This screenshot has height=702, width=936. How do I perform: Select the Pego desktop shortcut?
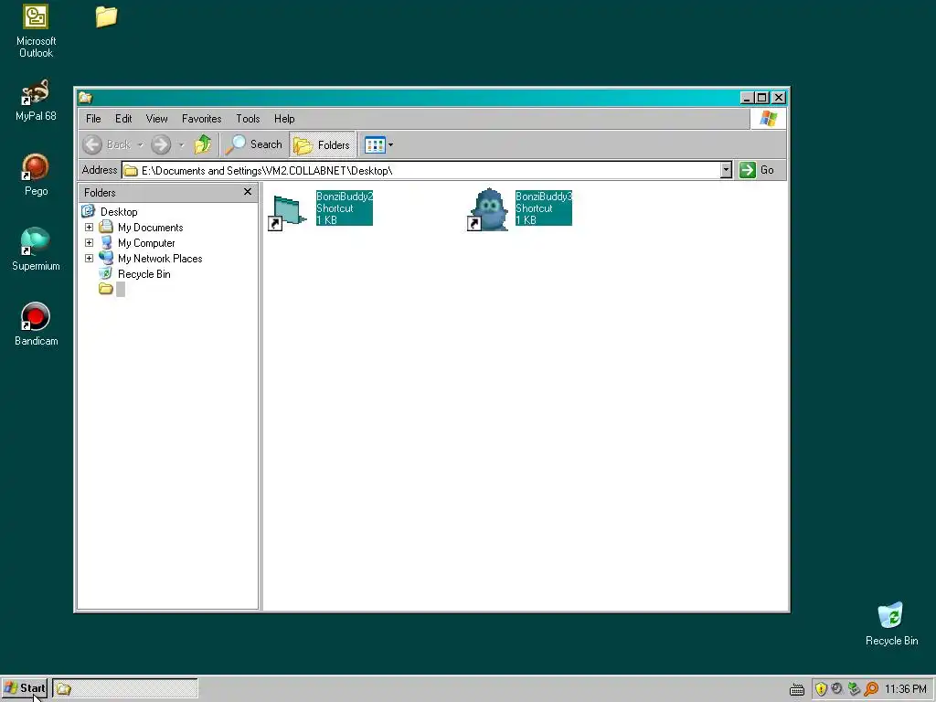(36, 175)
